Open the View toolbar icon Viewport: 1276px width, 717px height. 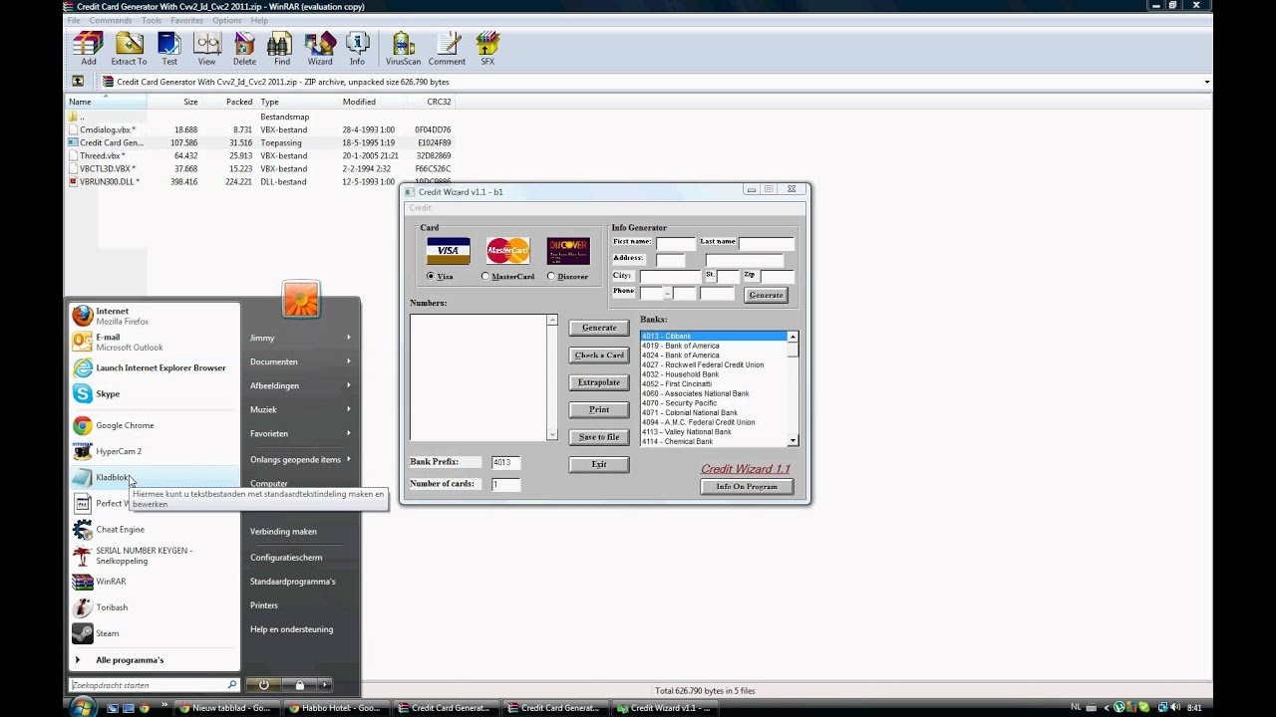click(206, 48)
